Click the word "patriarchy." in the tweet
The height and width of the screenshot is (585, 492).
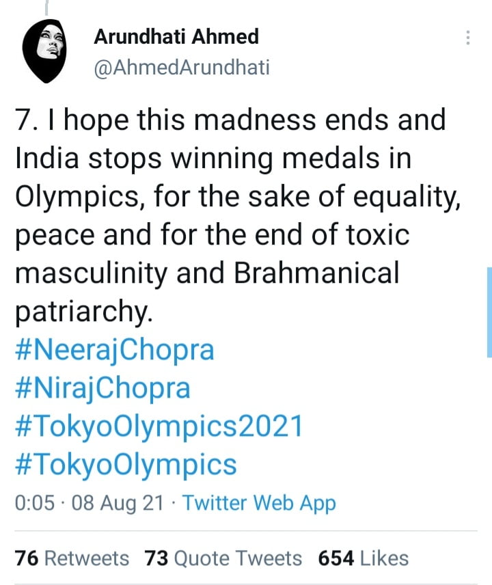coord(81,312)
